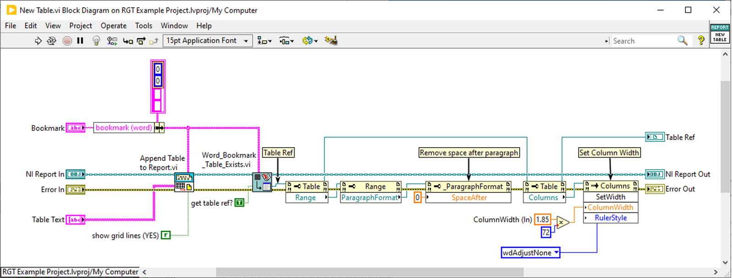This screenshot has width=732, height=278.
Task: Select bookmark (word) bundle element
Action: click(124, 128)
